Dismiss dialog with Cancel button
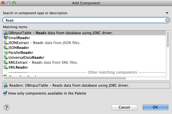Viewport: 172px width, 114px height. pos(124,107)
